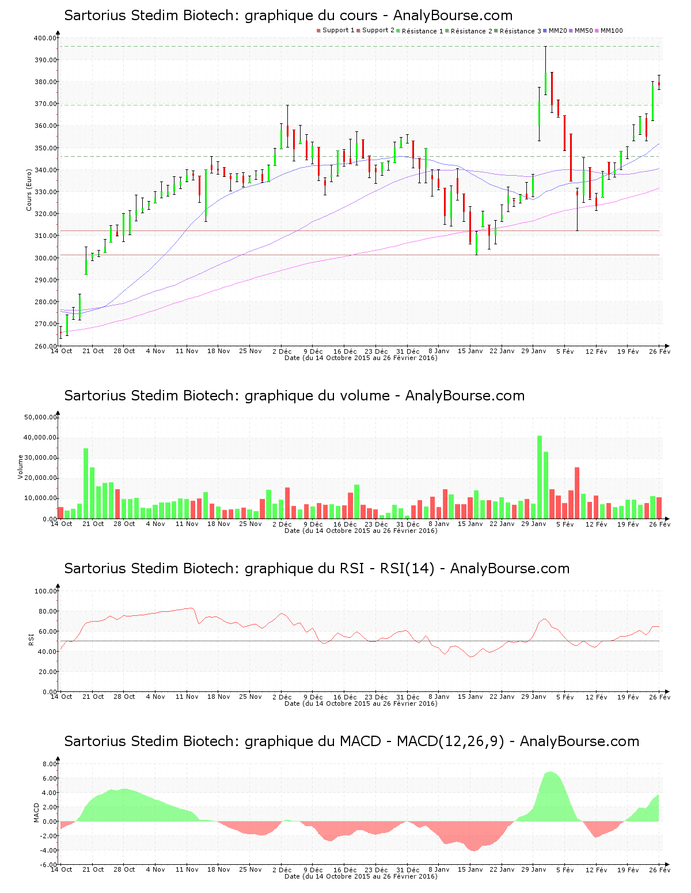Viewport: 691px width, 893px height.
Task: Click the 400.00 value on price axis
Action: coord(45,38)
